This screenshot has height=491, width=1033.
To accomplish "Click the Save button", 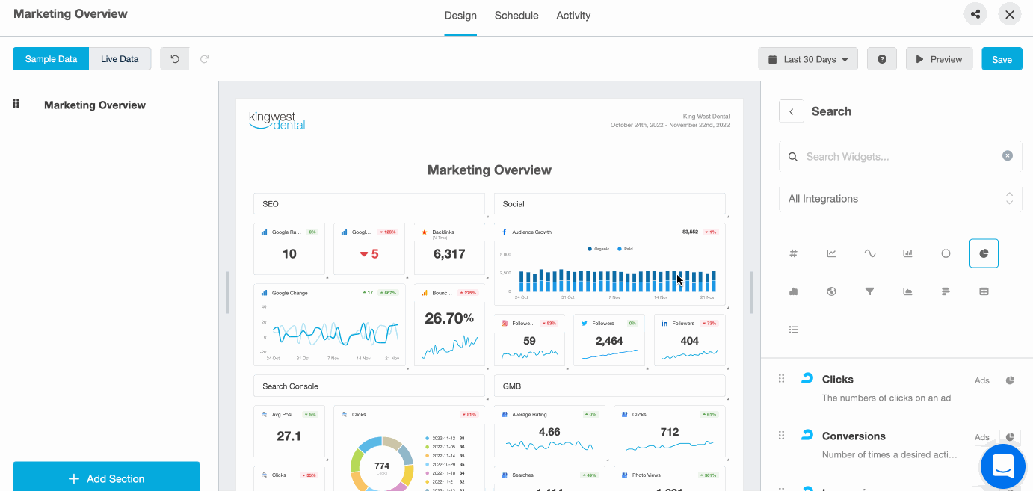I will [x=1002, y=59].
